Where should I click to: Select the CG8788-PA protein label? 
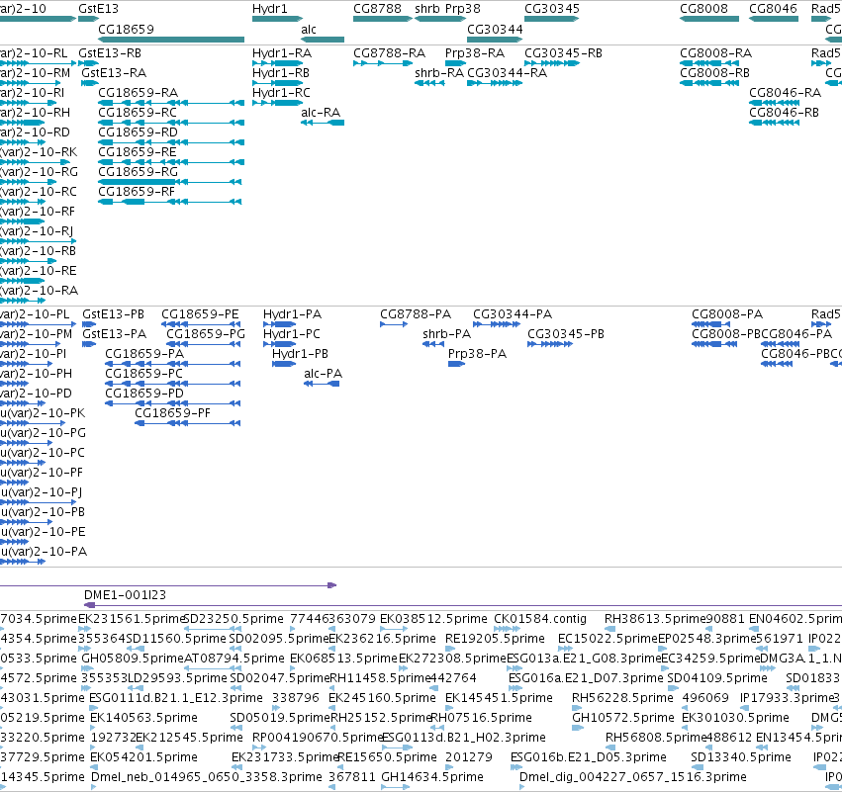point(416,313)
